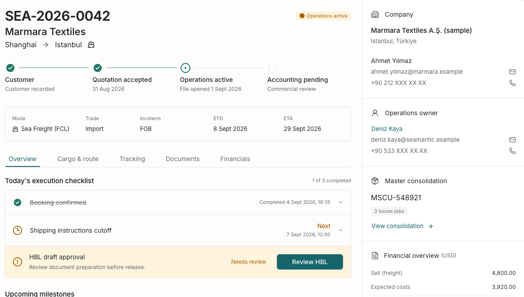Click the phone number +90 212 XXX XX XX
The height and width of the screenshot is (297, 524).
point(398,83)
